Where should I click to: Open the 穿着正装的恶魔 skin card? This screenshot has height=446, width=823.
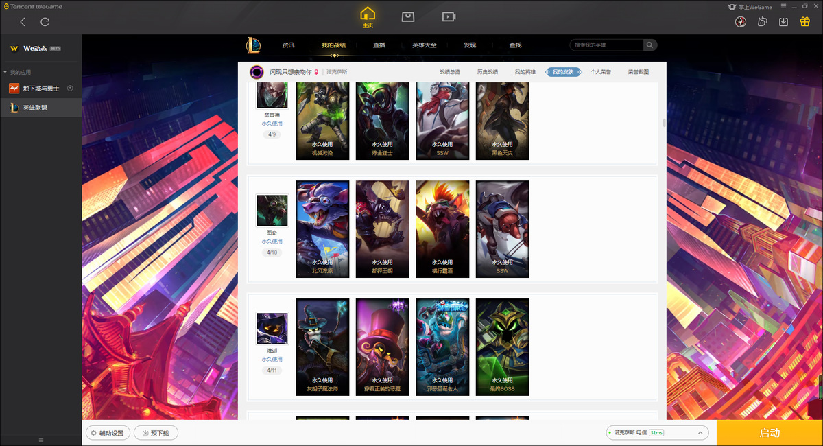pyautogui.click(x=383, y=347)
